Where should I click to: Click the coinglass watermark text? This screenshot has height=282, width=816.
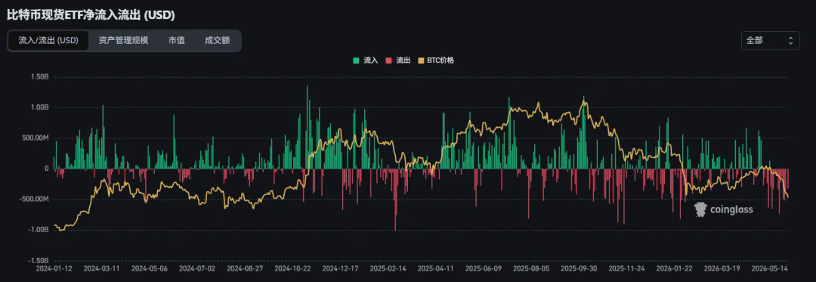(x=731, y=209)
